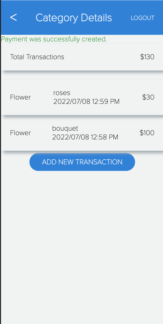Select the back navigation chevron
This screenshot has height=324, width=163.
click(13, 18)
